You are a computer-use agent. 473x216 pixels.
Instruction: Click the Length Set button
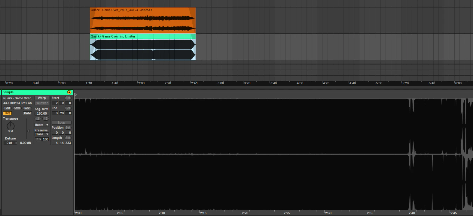[x=68, y=138]
